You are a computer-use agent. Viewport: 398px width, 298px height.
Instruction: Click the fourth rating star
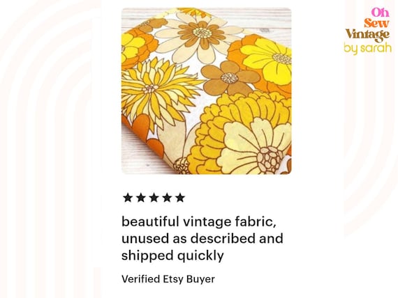coord(167,198)
